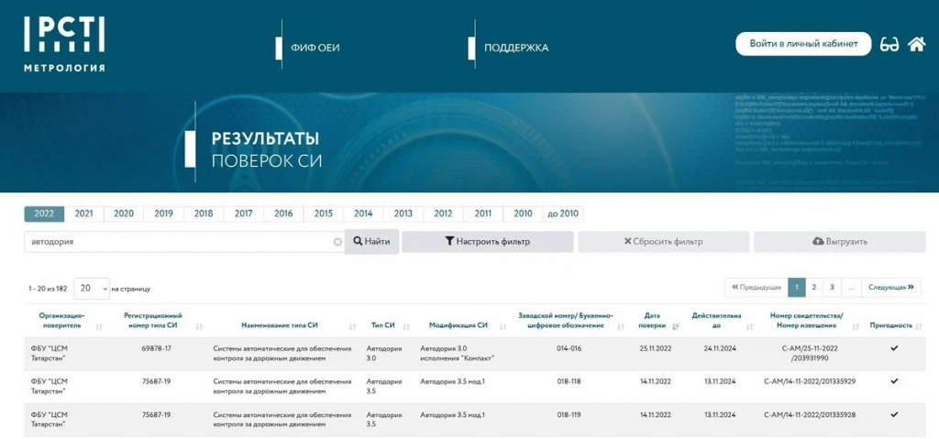Select the 2010 year tab
The width and height of the screenshot is (939, 439).
[x=523, y=214]
